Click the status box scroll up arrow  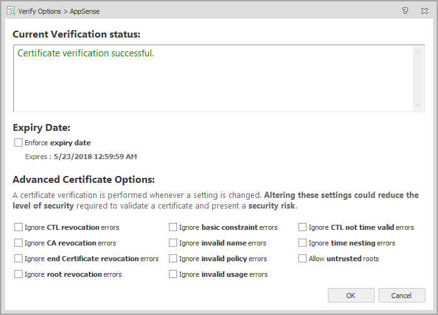click(419, 52)
